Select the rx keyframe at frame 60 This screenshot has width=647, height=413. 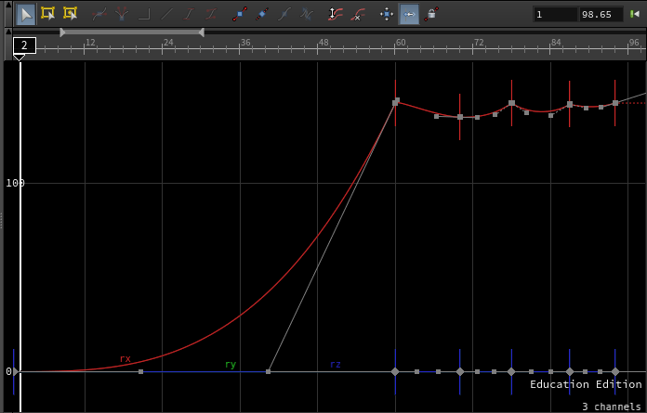[x=395, y=102]
